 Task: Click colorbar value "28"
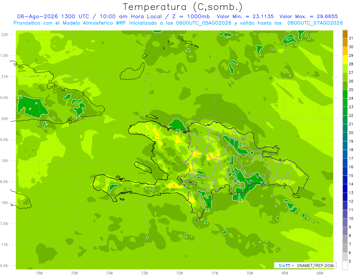tap(351, 64)
